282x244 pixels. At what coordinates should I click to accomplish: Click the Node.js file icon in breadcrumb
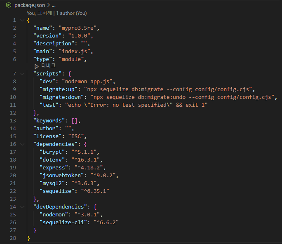coord(9,5)
